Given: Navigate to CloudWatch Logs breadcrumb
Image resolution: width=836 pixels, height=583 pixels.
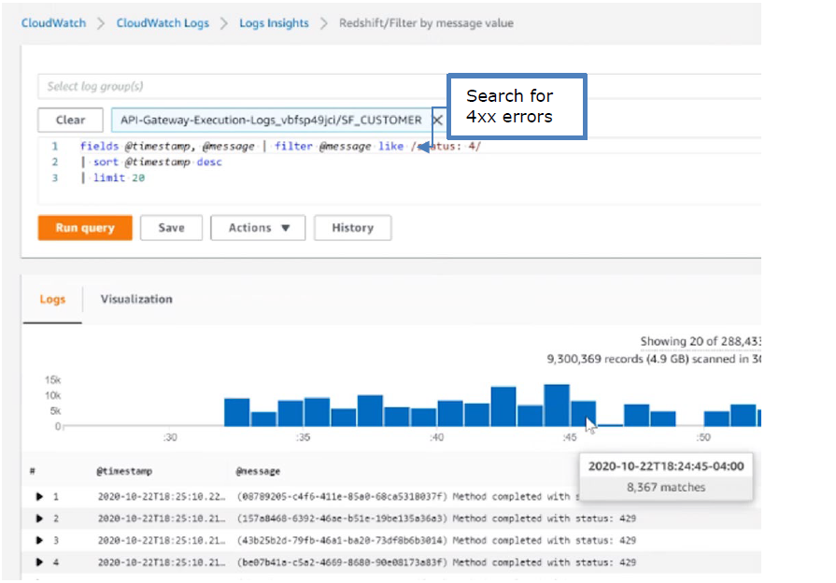Looking at the screenshot, I should [163, 23].
